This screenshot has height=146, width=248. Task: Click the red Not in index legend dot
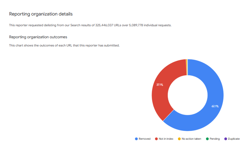[156, 139]
